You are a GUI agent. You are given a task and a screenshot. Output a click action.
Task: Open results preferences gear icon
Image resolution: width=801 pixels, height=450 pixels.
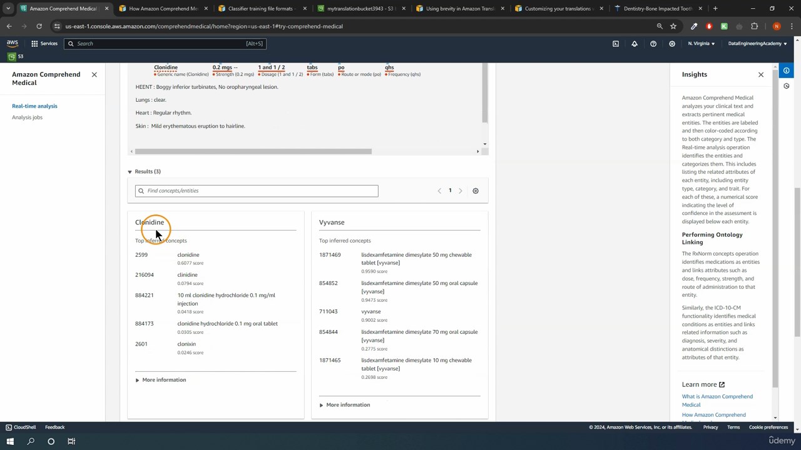(476, 191)
